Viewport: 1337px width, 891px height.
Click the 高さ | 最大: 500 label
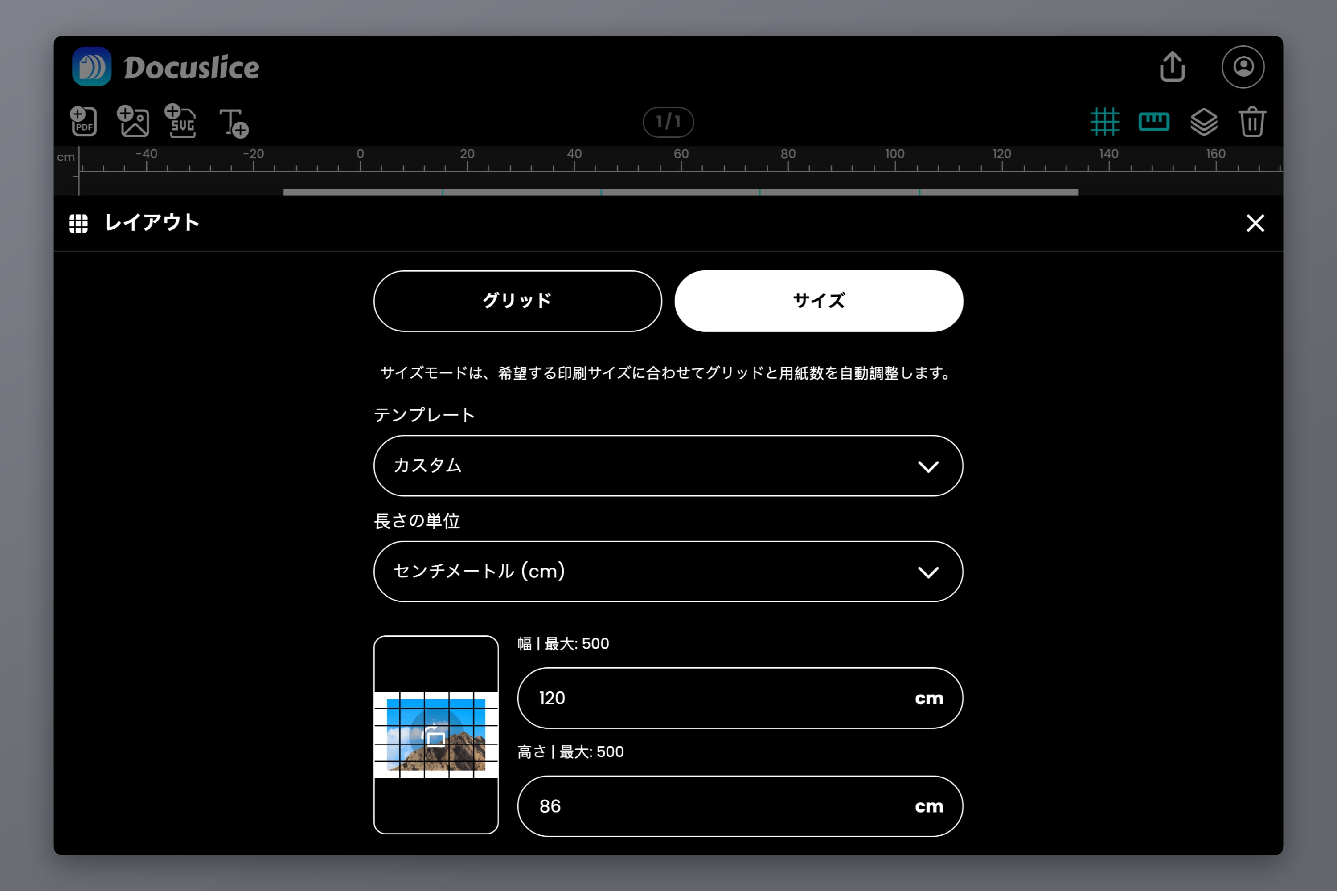click(570, 751)
